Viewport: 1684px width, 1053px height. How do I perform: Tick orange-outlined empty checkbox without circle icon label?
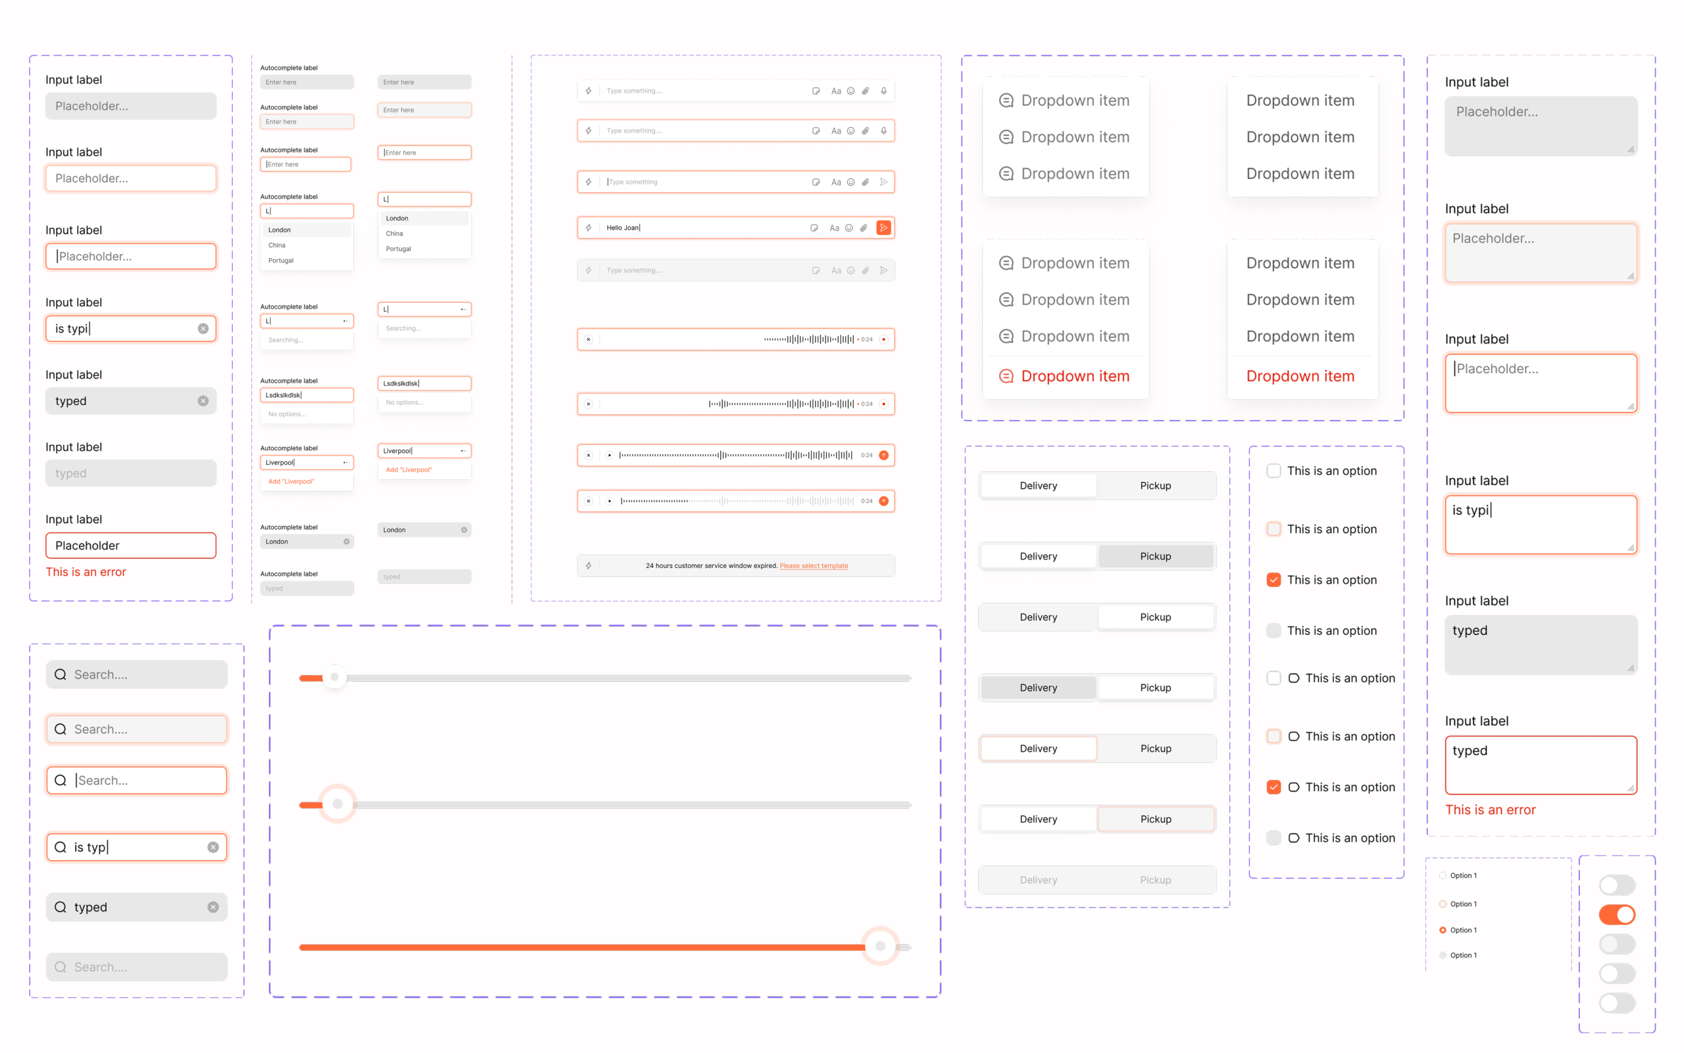click(x=1274, y=528)
